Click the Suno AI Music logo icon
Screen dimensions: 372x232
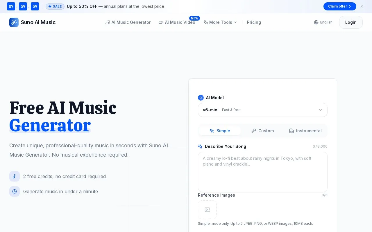14,22
